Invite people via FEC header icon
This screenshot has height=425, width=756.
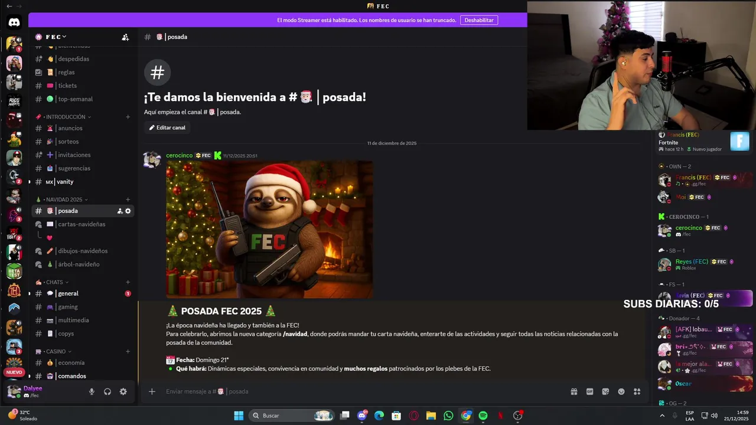click(x=125, y=37)
